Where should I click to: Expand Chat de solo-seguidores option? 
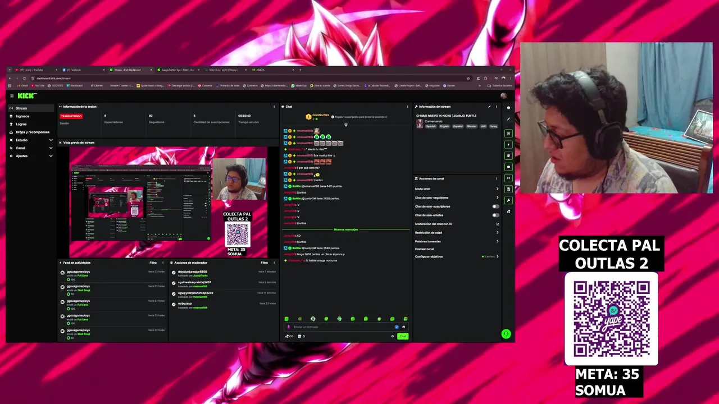457,198
